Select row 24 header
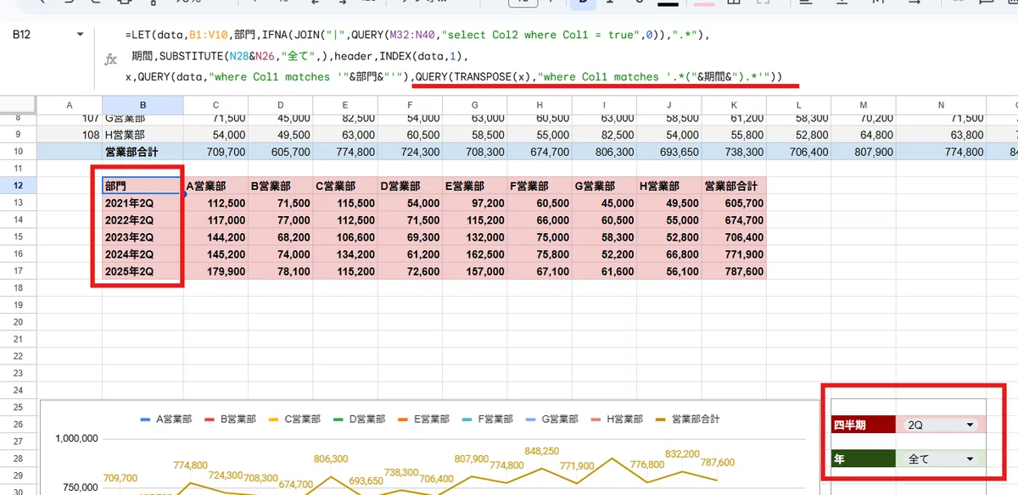The height and width of the screenshot is (495, 1018). click(x=18, y=390)
